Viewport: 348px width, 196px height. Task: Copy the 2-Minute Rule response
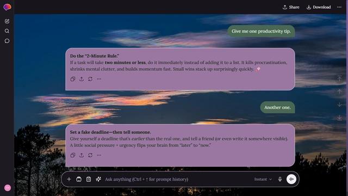[73, 79]
